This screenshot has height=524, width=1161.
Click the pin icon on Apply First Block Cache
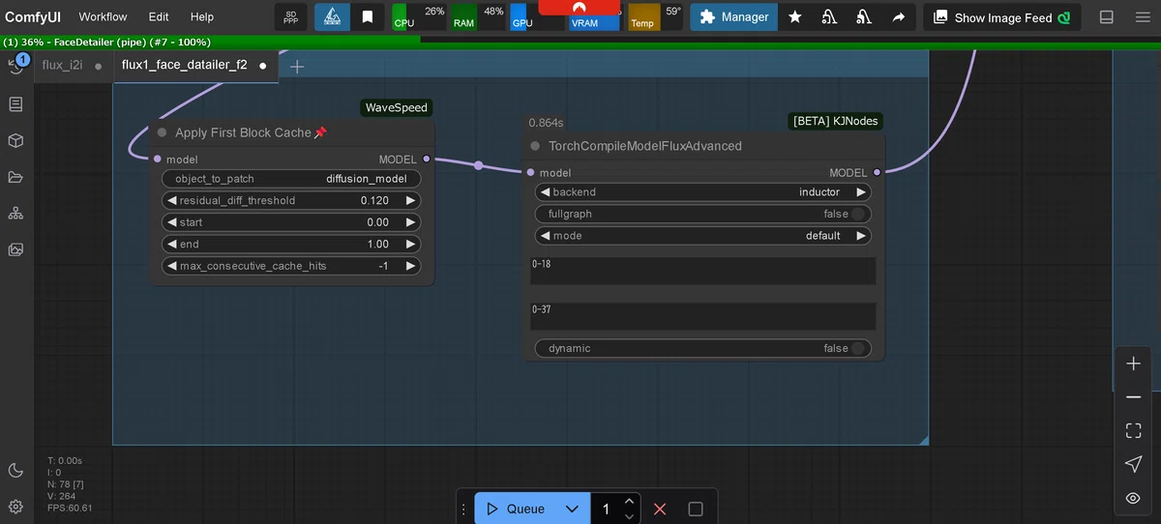click(x=320, y=132)
